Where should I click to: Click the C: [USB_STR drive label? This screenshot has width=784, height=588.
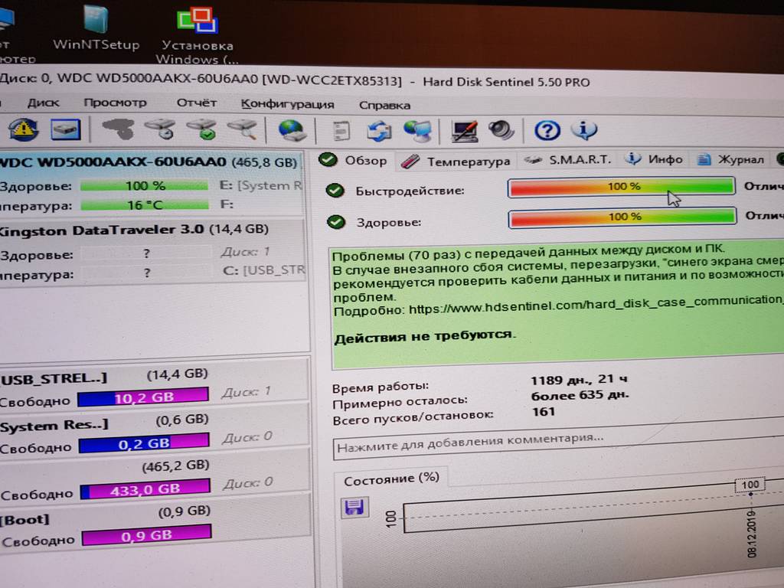[263, 270]
